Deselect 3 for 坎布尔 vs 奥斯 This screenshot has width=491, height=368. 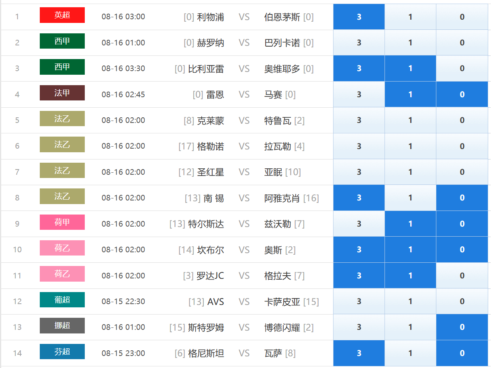coord(359,249)
